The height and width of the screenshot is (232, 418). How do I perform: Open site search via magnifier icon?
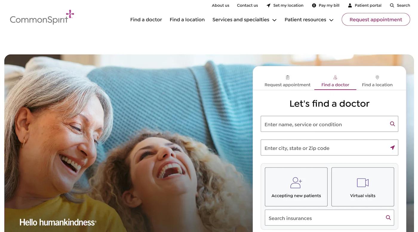point(392,5)
